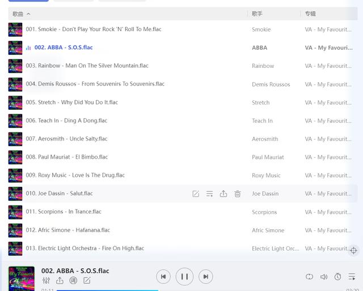Viewport: 363px width, 291px height.
Task: Select 012. Afric Simone - Hafanana.flac
Action: point(68,230)
